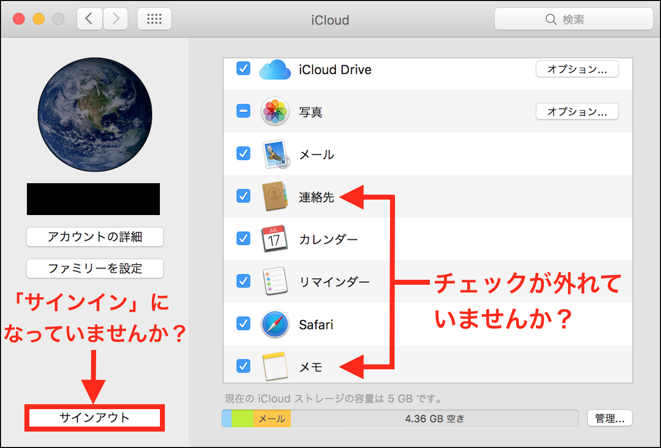Click the Notes (メモ) notepad icon

[274, 366]
